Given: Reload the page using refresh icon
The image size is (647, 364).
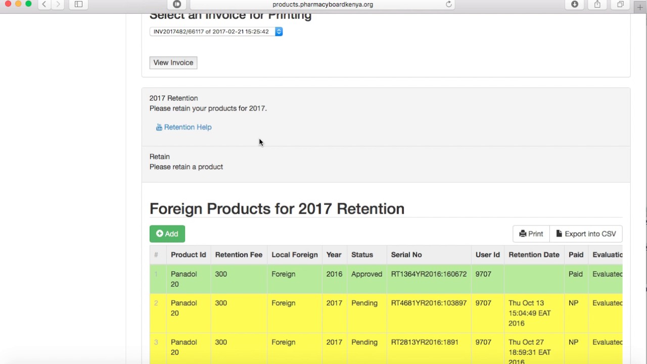Looking at the screenshot, I should coord(448,4).
